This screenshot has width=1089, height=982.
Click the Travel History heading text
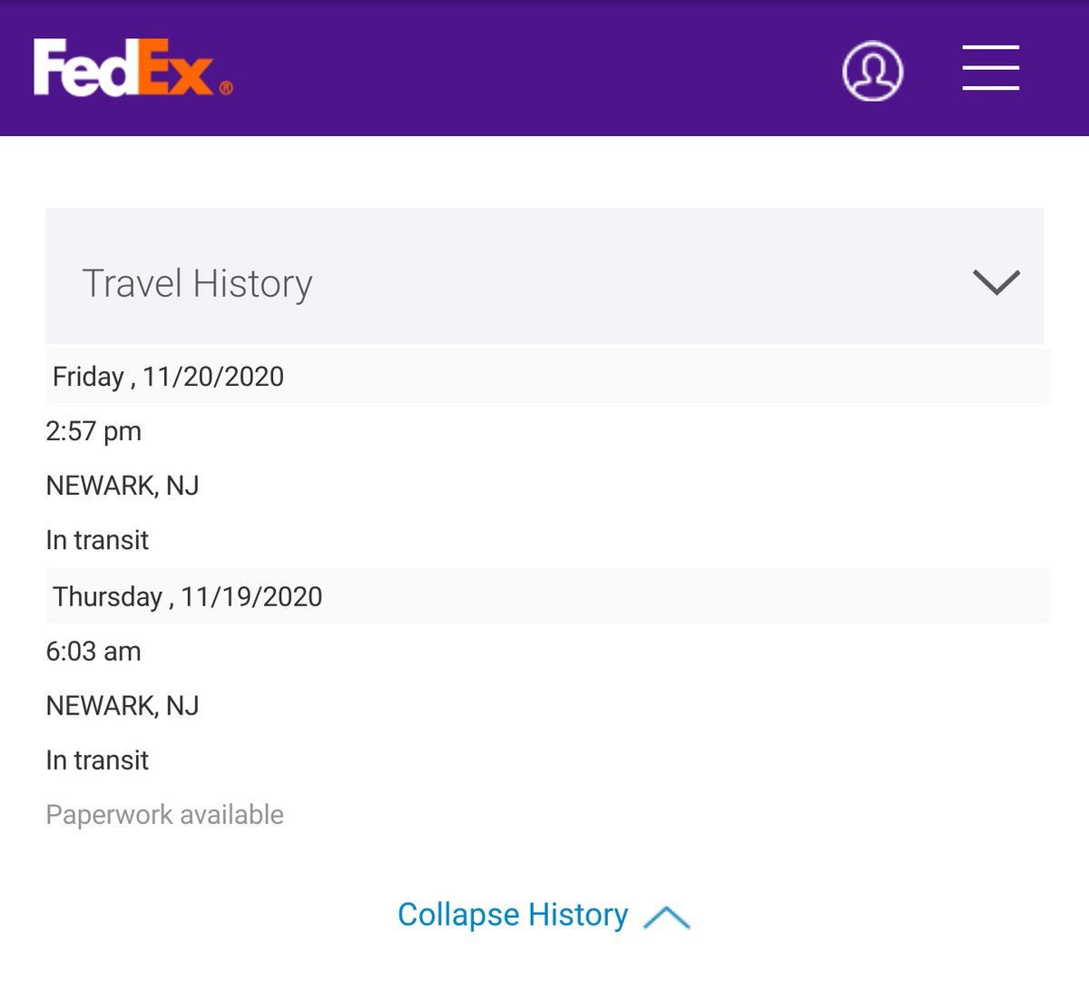[197, 283]
